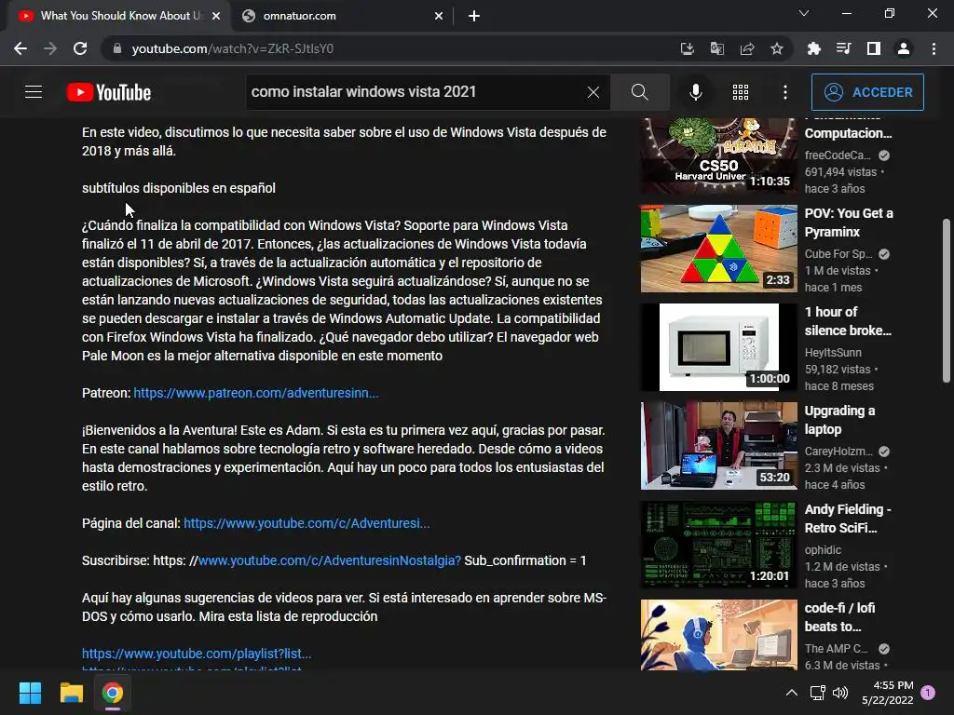The image size is (954, 715).
Task: Open the 4:55 PM clock and date
Action: 888,693
